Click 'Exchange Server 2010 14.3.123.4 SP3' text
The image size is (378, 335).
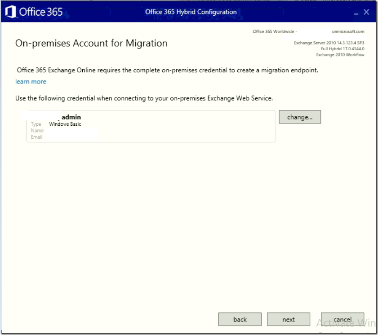tap(329, 43)
